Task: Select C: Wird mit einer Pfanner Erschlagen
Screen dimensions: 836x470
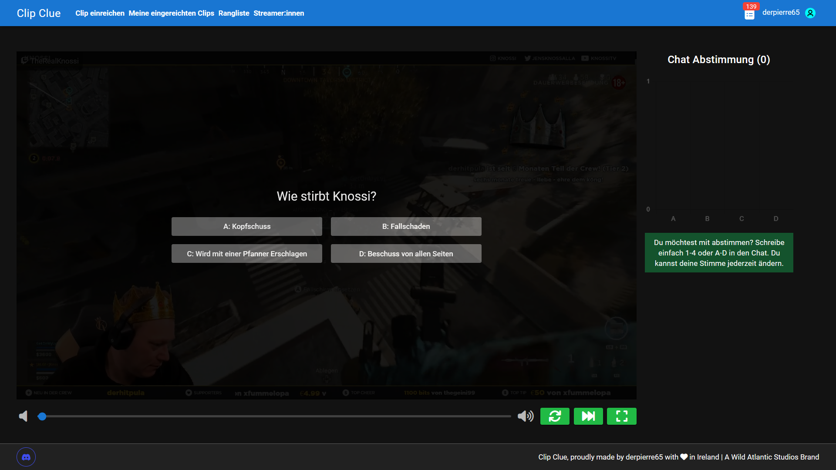Action: (x=247, y=254)
